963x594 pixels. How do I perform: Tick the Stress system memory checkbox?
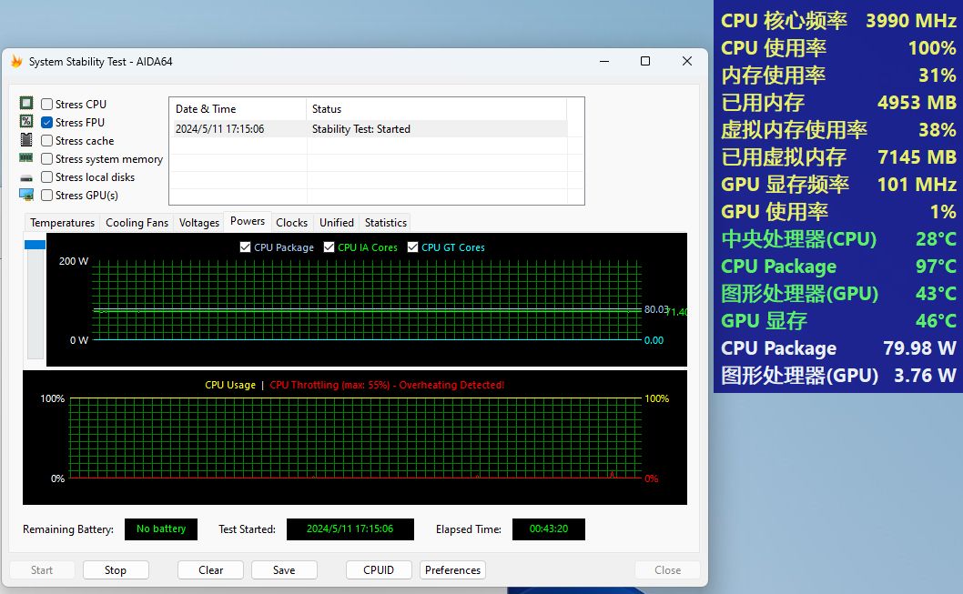click(46, 159)
